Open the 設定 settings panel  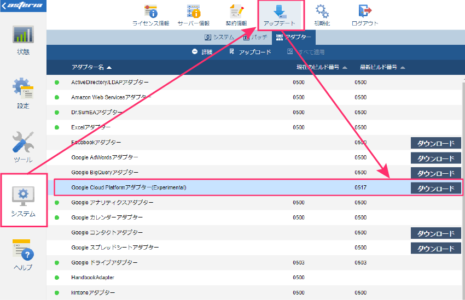click(x=23, y=93)
